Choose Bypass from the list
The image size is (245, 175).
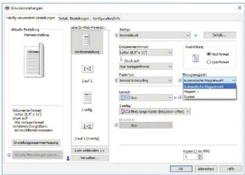(x=209, y=97)
